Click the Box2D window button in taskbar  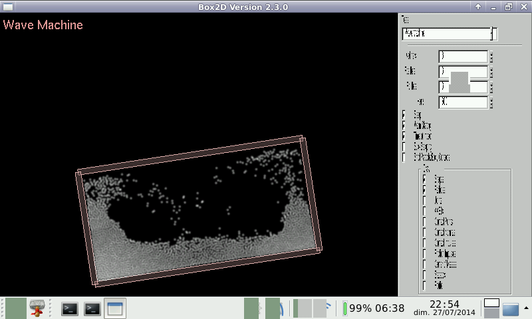click(x=114, y=308)
